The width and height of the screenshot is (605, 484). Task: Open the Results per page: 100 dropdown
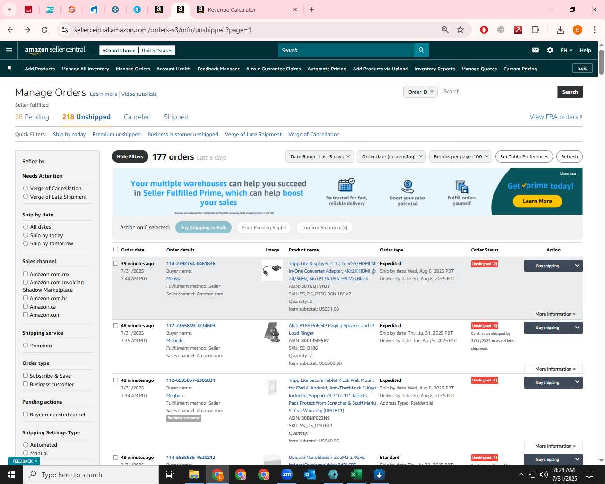(461, 156)
